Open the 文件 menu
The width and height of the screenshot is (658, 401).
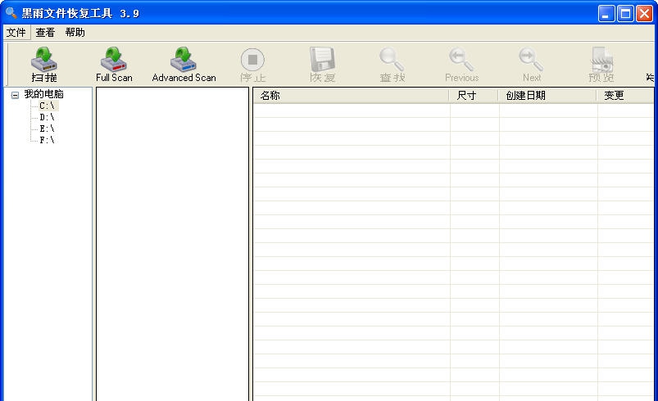point(16,32)
